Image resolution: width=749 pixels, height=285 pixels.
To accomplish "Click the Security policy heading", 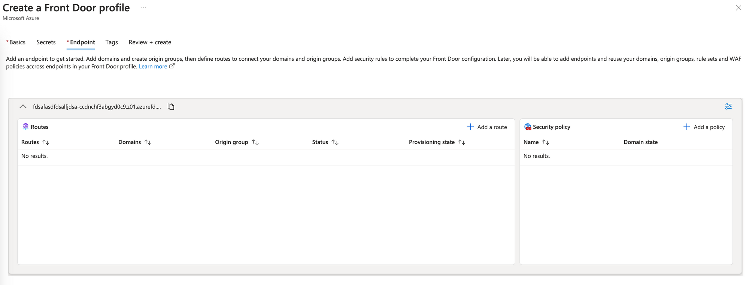I will coord(551,127).
